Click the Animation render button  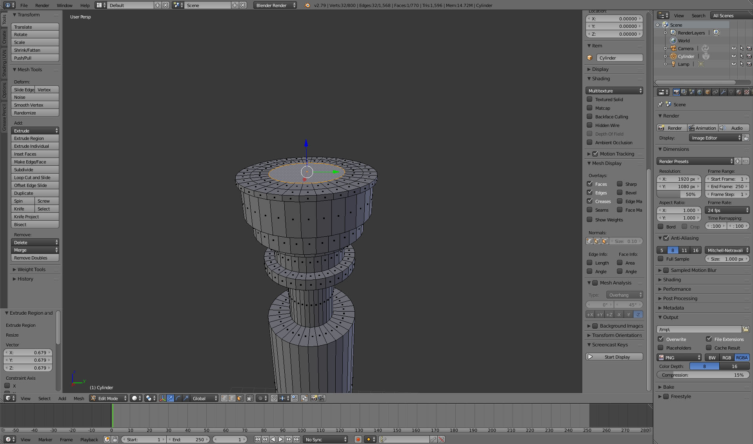702,128
